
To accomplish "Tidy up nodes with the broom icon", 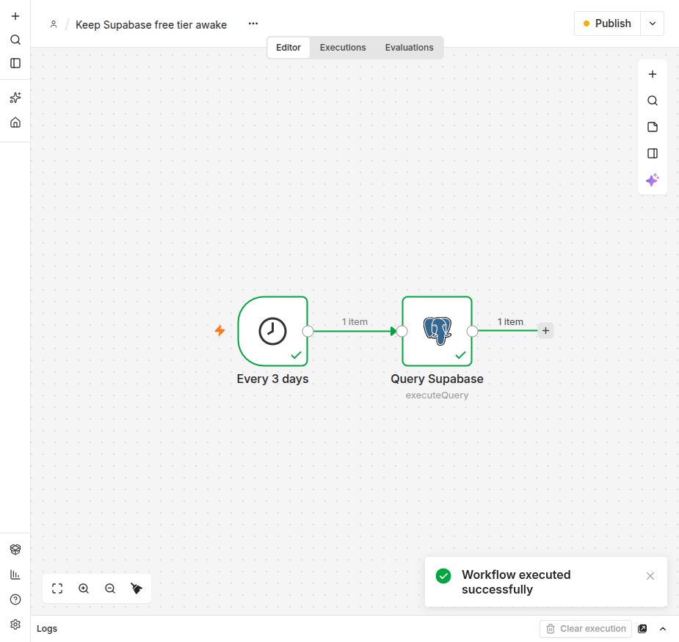I will tap(137, 588).
